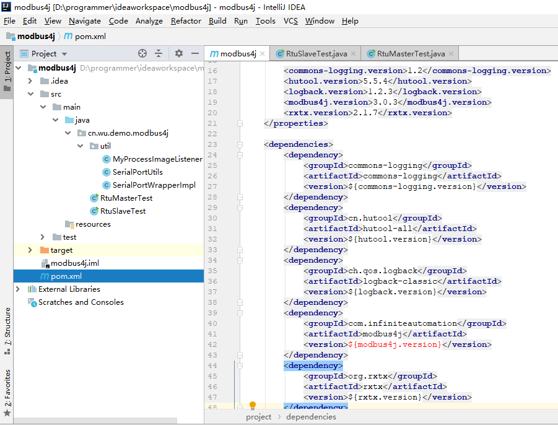Click the modbus4j.iml file icon
558x425 pixels.
pyautogui.click(x=45, y=263)
